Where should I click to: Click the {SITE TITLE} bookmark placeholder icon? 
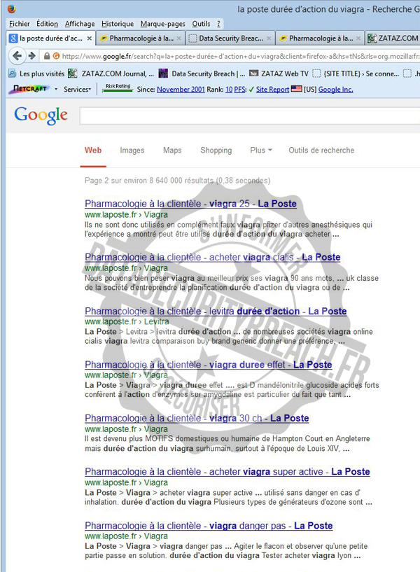317,74
